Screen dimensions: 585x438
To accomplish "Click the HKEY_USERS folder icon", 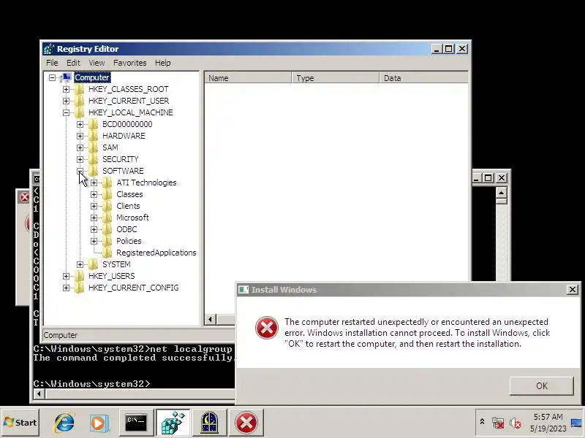I will pos(79,276).
